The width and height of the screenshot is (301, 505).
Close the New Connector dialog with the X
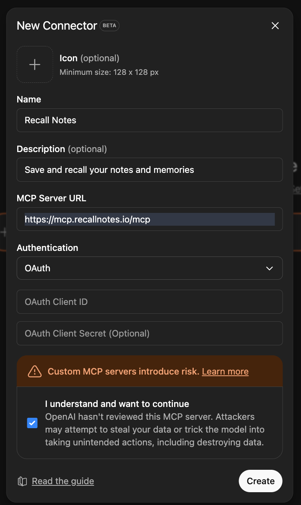coord(275,26)
